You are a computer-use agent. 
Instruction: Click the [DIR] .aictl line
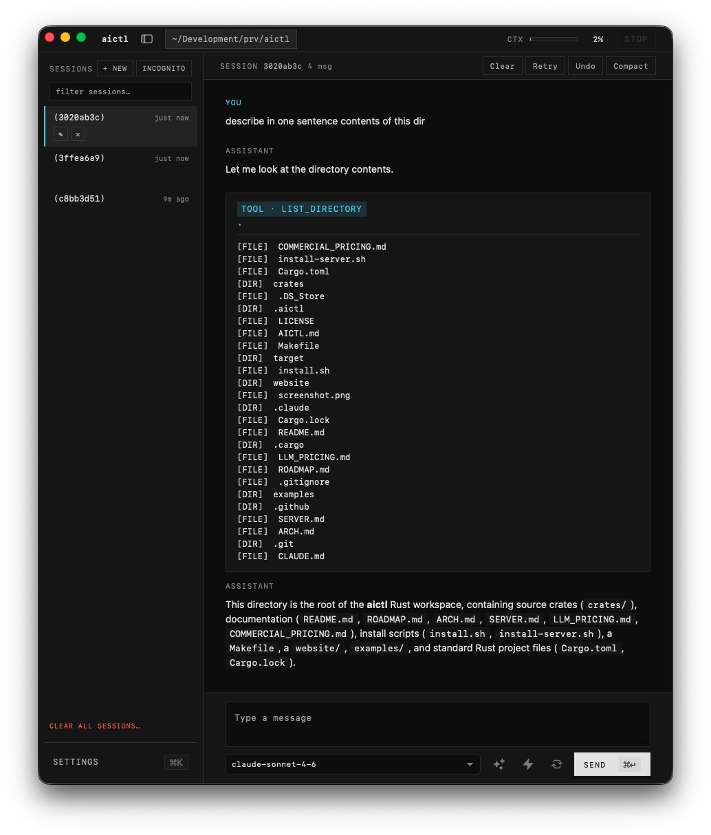point(270,309)
